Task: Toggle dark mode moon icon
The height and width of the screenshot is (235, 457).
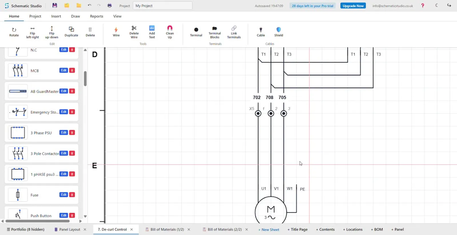Action: pos(436,5)
